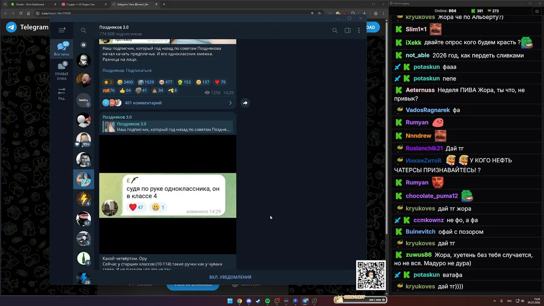Open Spotify from the taskbar
Screen dimensions: 544x306
[x=267, y=301]
